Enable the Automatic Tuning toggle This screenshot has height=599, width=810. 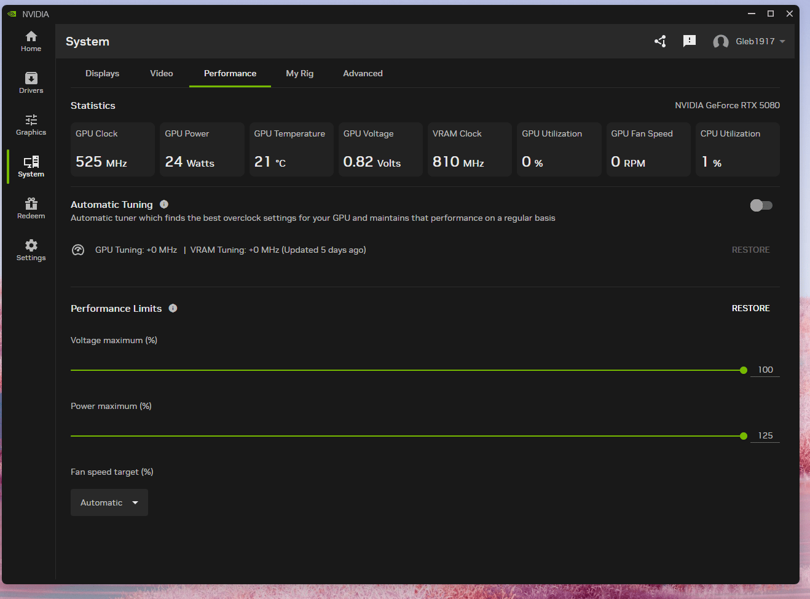[761, 205]
